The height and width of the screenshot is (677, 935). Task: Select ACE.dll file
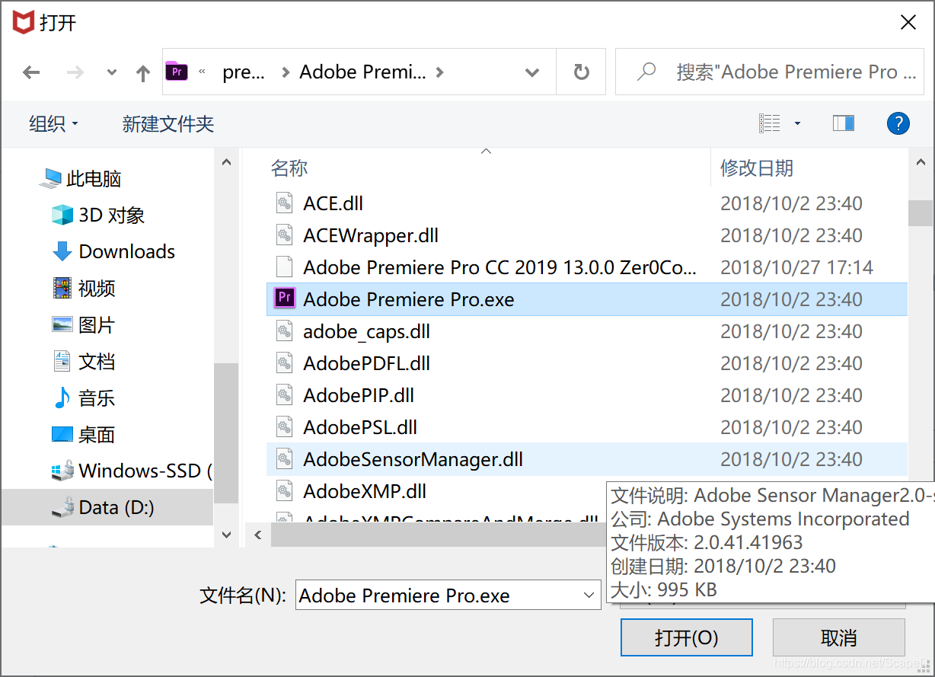point(333,203)
